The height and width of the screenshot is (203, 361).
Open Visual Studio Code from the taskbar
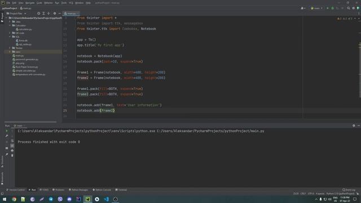[x=106, y=199]
